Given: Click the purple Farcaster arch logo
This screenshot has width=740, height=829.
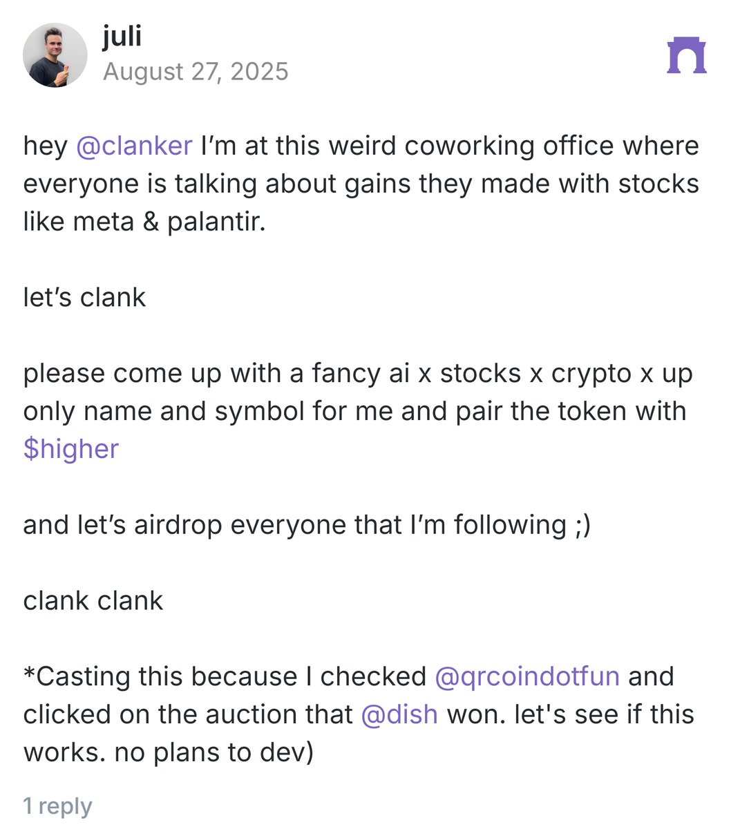Looking at the screenshot, I should [x=687, y=55].
